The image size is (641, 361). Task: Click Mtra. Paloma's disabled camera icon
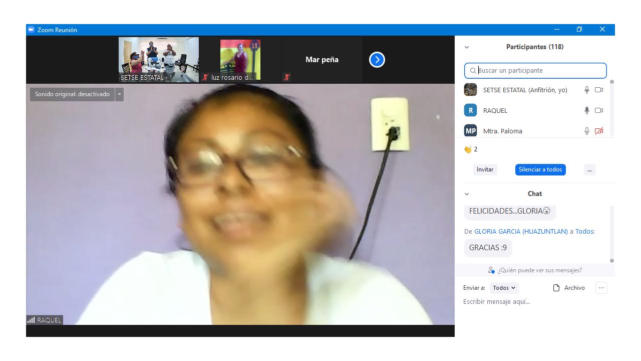(599, 131)
